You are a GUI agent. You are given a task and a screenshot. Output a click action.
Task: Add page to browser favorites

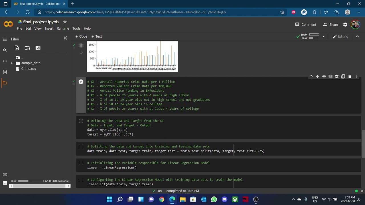pyautogui.click(x=282, y=12)
